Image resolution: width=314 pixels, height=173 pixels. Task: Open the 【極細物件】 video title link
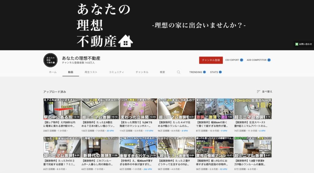215,162
